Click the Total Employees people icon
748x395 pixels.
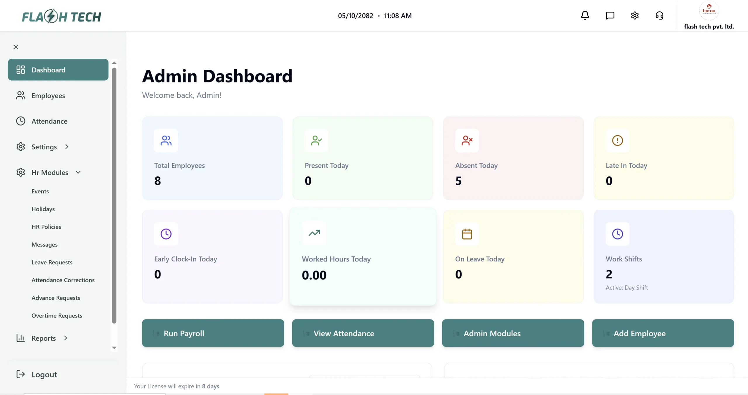pyautogui.click(x=166, y=141)
